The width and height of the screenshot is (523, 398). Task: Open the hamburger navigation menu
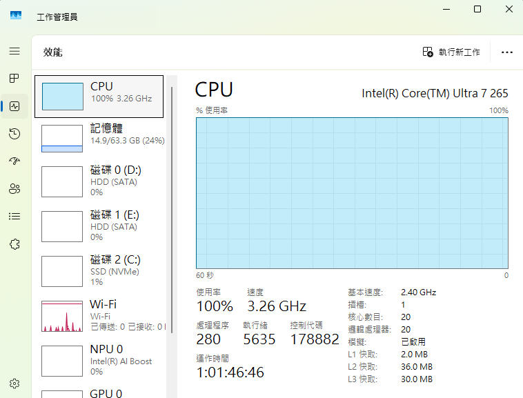pos(14,51)
